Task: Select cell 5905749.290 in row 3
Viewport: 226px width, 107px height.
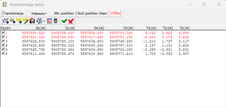Action: coord(121,41)
